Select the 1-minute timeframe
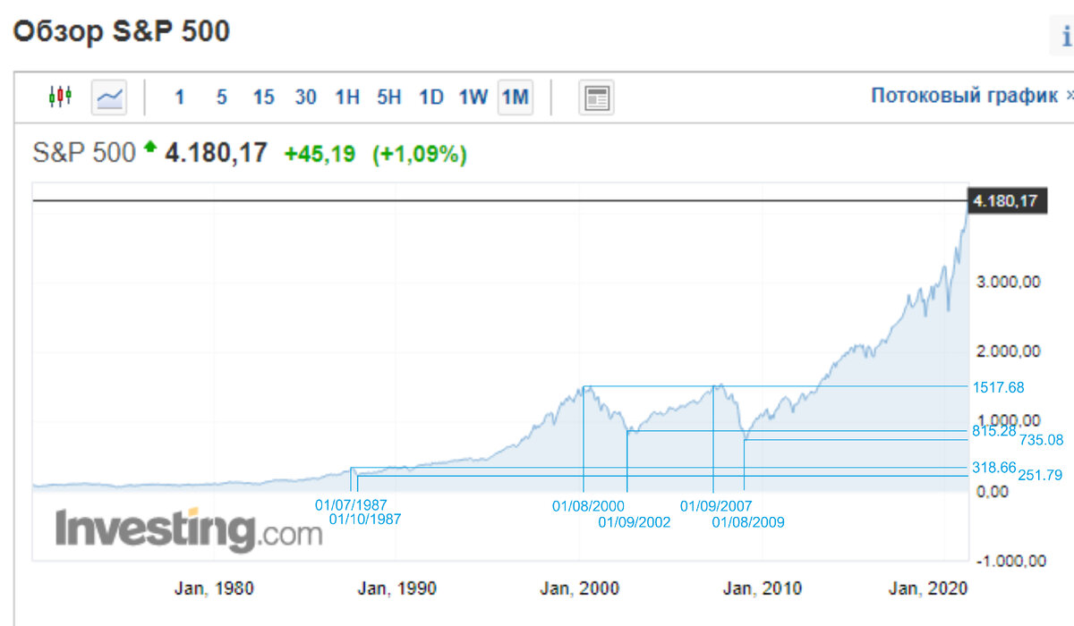1074x626 pixels. [x=179, y=97]
